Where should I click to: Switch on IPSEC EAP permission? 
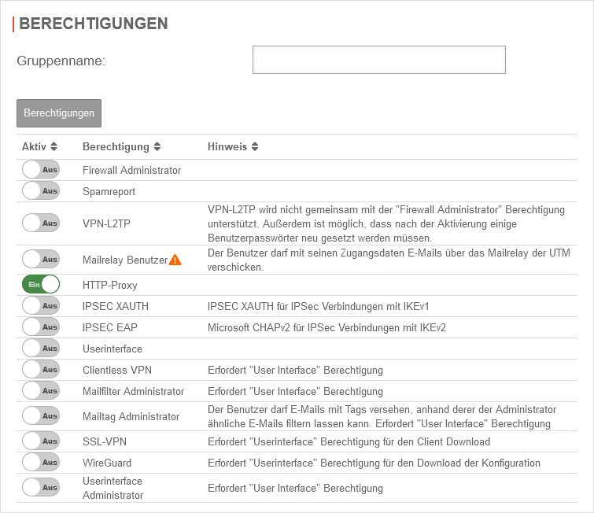coord(41,327)
